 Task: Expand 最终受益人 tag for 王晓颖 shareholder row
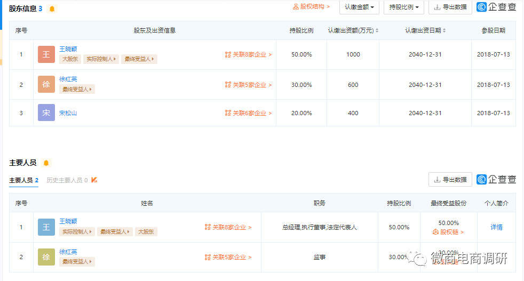[x=139, y=59]
